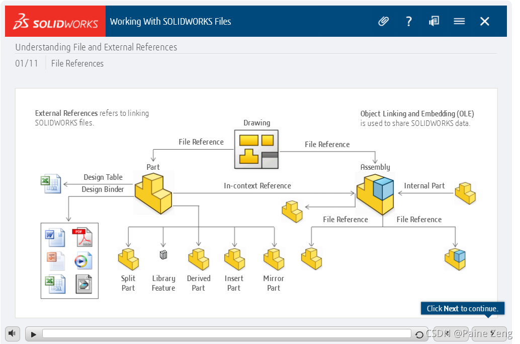Click the SOLIDWORKS logo

pyautogui.click(x=55, y=21)
